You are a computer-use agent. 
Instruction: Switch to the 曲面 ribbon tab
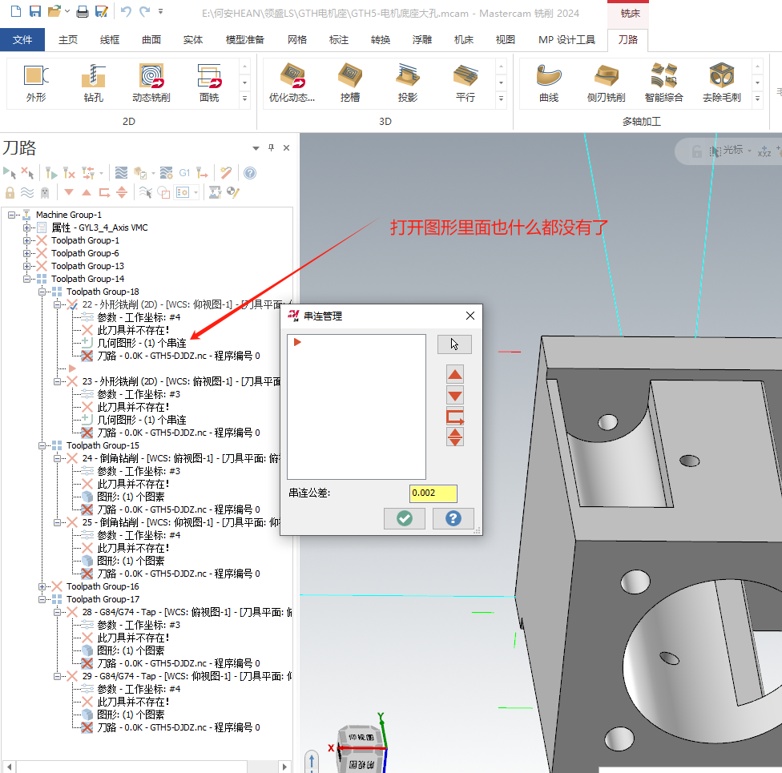click(x=151, y=40)
